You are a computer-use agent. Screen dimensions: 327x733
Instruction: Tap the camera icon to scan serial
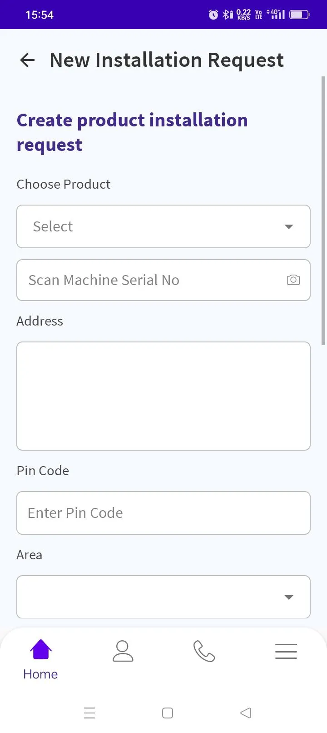point(293,280)
